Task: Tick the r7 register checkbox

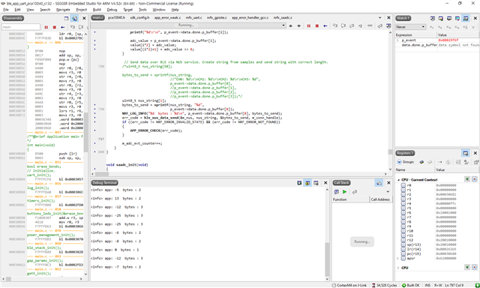Action: coord(403,217)
